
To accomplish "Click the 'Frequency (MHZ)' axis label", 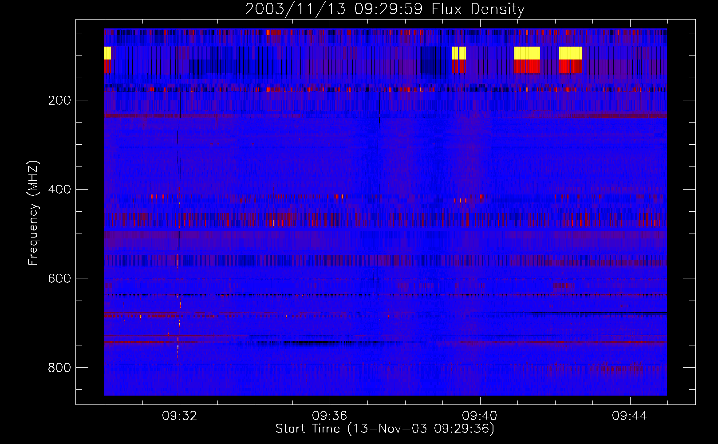I will tap(33, 213).
